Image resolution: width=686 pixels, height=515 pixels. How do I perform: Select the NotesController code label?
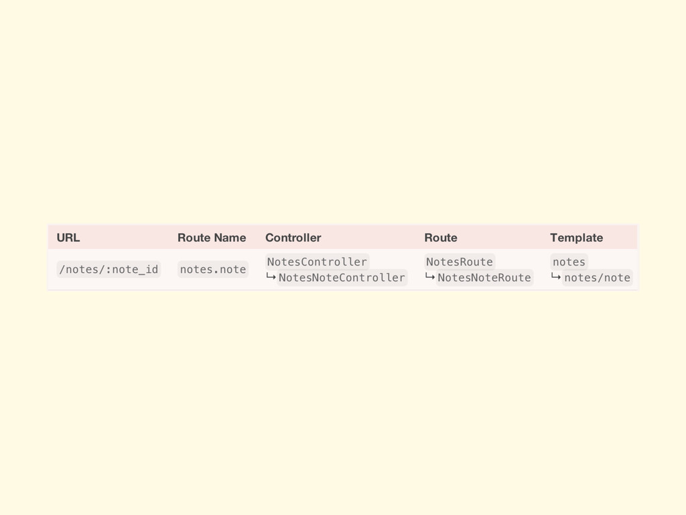coord(317,262)
